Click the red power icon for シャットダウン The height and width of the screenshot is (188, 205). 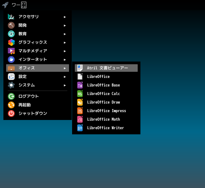(11, 113)
